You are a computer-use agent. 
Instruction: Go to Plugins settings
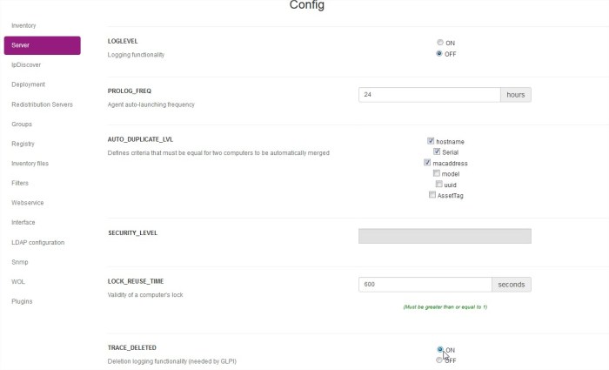coord(22,301)
